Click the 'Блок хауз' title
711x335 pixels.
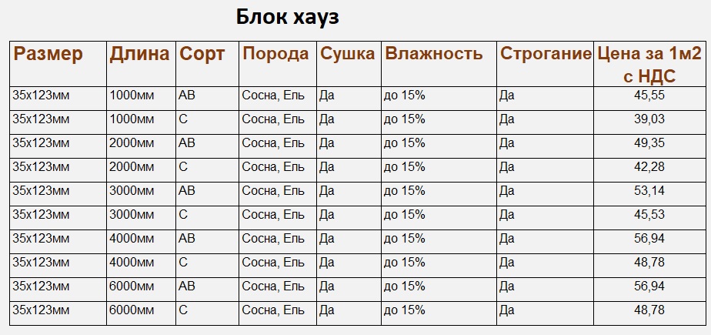pos(288,17)
